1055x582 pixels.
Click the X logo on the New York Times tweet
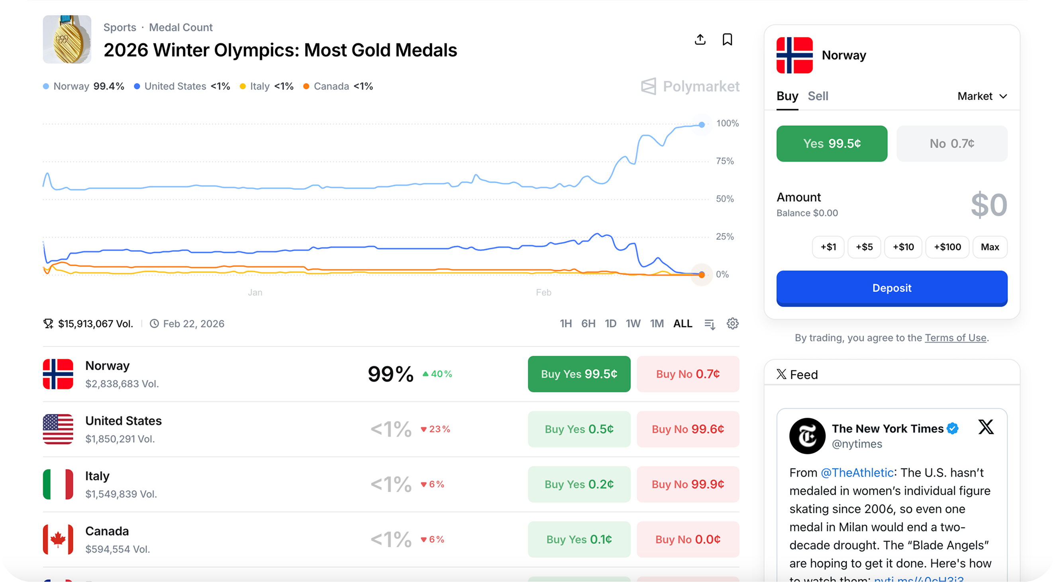(986, 427)
